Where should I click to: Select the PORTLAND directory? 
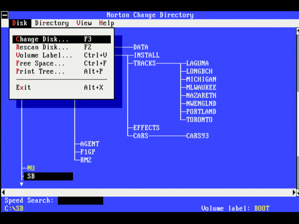(201, 112)
